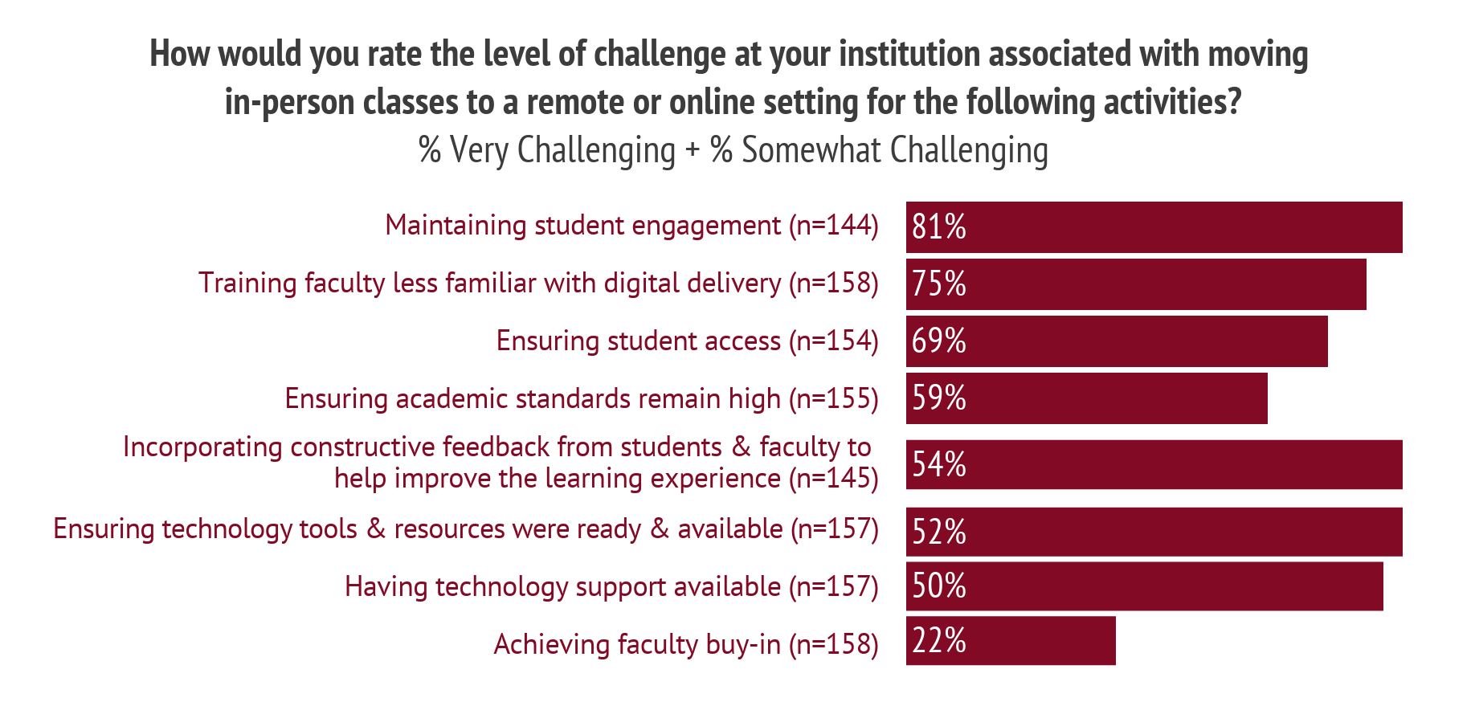Click the 81% value label
The width and height of the screenshot is (1475, 706).
(x=939, y=227)
